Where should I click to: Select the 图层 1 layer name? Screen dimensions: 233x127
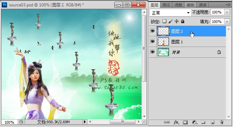click(177, 42)
